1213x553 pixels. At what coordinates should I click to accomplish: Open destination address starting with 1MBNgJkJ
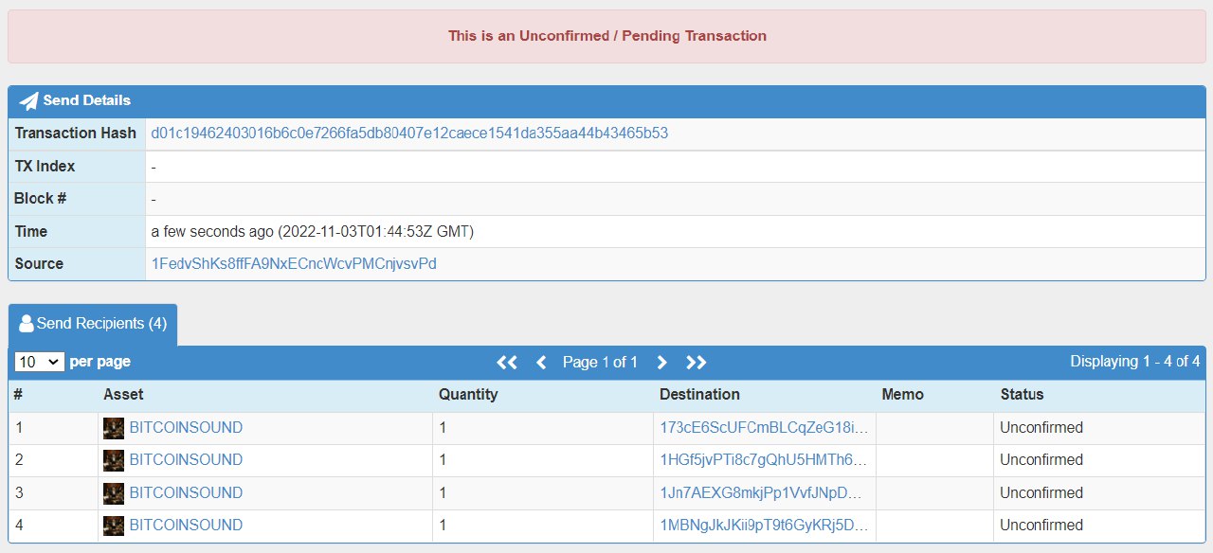tap(763, 526)
